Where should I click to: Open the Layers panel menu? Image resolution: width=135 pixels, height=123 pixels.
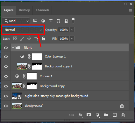click(131, 10)
